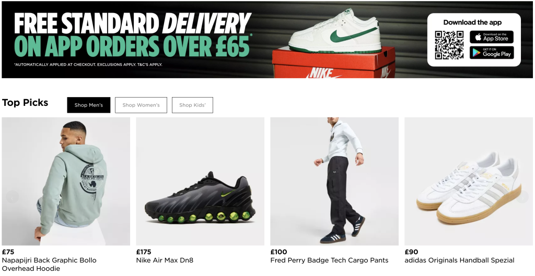The image size is (535, 276).
Task: Click the QR code in the banner
Action: (449, 45)
